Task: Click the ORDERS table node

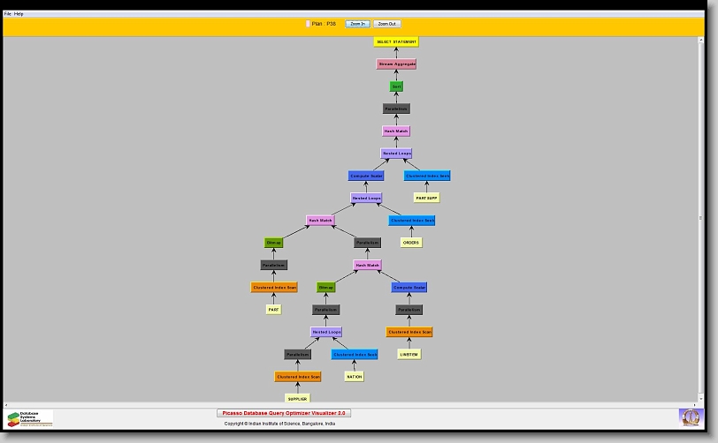Action: pos(411,243)
